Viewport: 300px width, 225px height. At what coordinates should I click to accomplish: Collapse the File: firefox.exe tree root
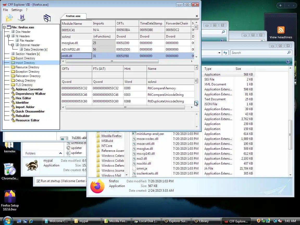coord(4,27)
